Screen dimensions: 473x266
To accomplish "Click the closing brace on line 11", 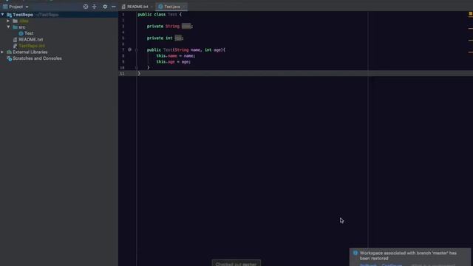I will pos(139,74).
